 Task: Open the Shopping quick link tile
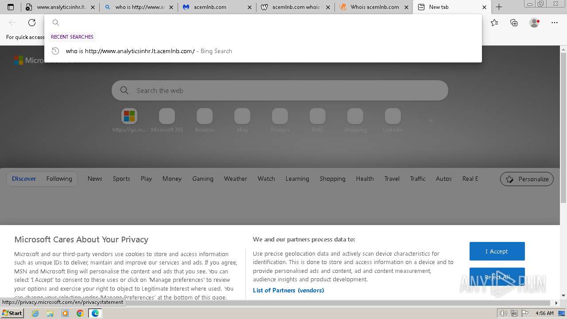(x=355, y=121)
